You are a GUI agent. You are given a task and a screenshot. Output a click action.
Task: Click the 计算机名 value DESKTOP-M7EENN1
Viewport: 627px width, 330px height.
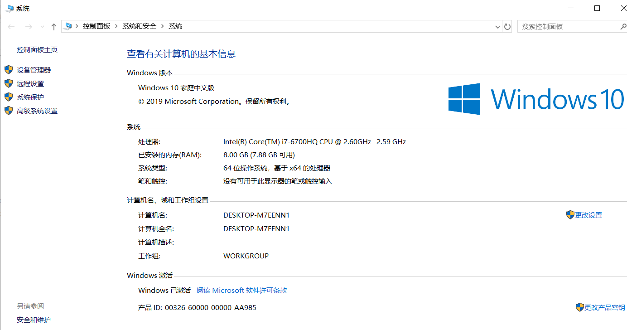coord(256,215)
